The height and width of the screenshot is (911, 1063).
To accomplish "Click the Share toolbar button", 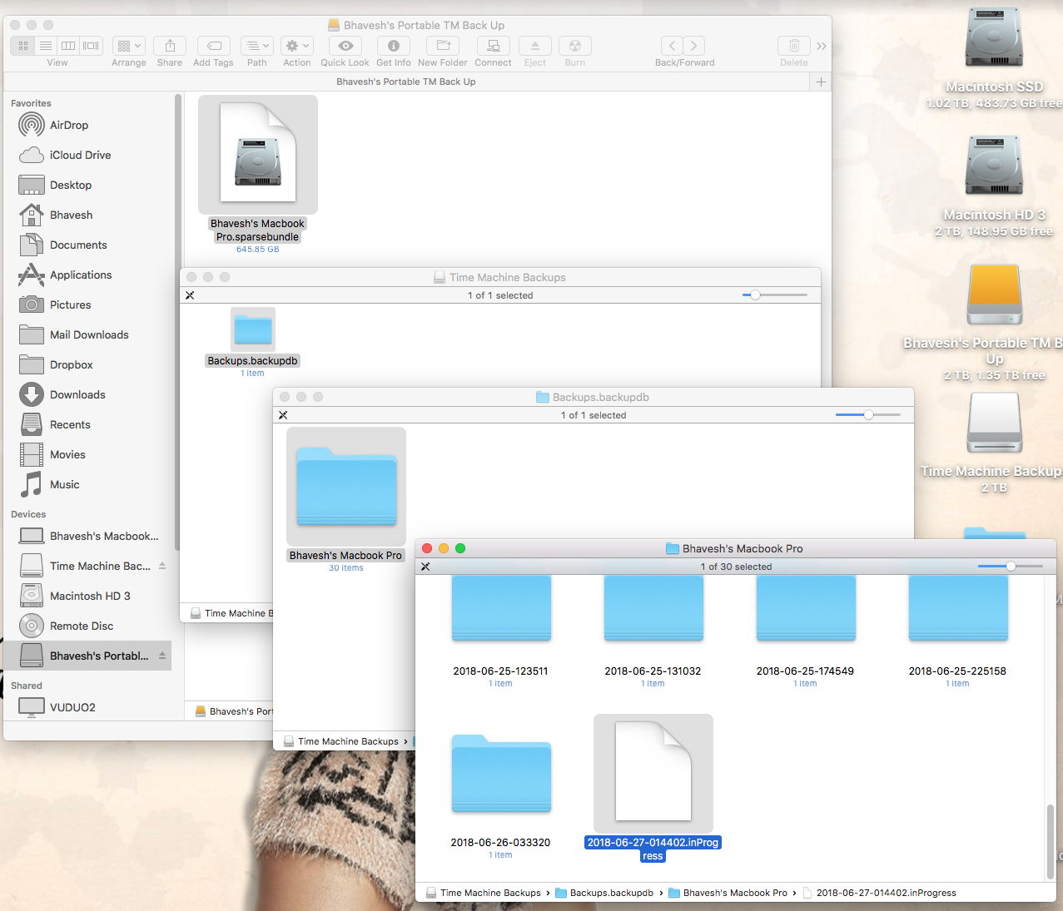I will tap(170, 46).
